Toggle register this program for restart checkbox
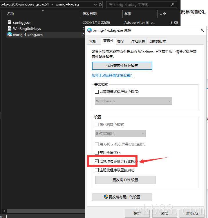Viewport: 208px width, 218px height. coord(97,170)
